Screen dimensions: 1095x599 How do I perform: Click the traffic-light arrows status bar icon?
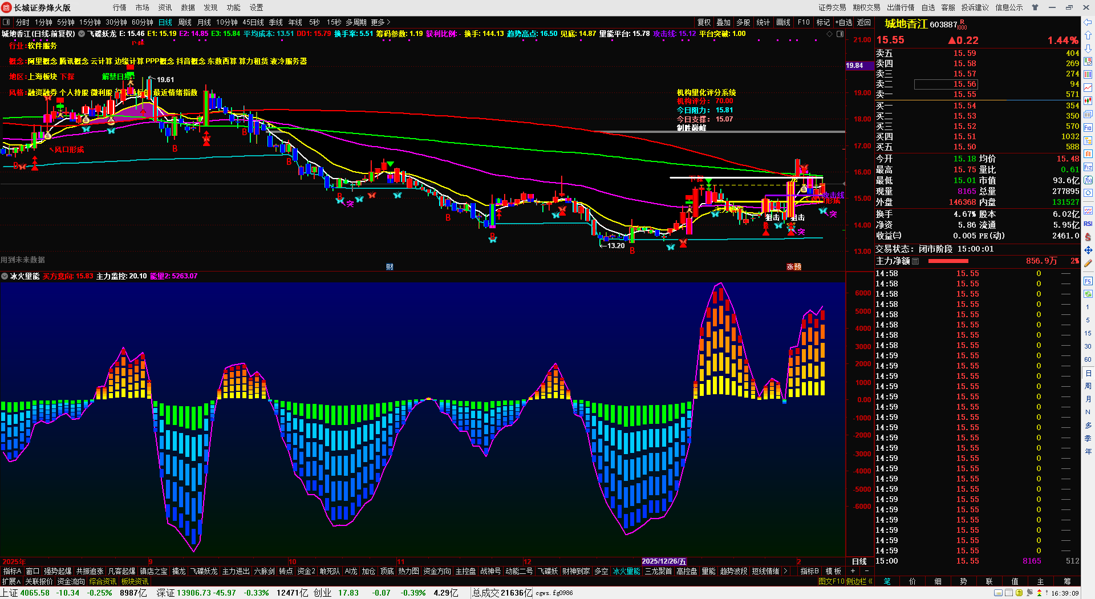pyautogui.click(x=1039, y=593)
